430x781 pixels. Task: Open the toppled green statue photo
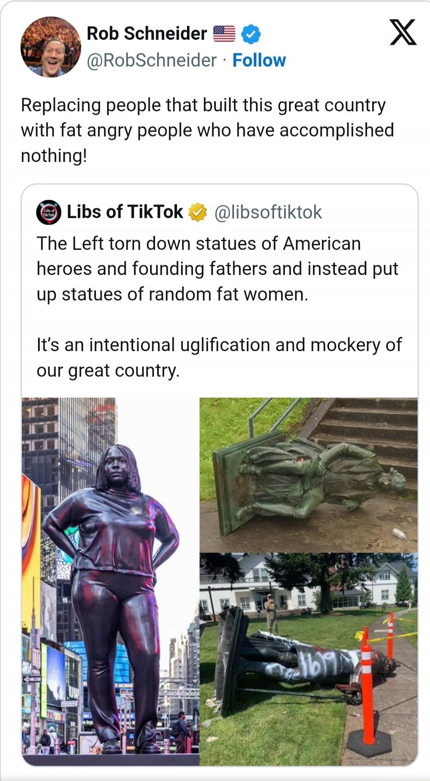click(x=308, y=475)
